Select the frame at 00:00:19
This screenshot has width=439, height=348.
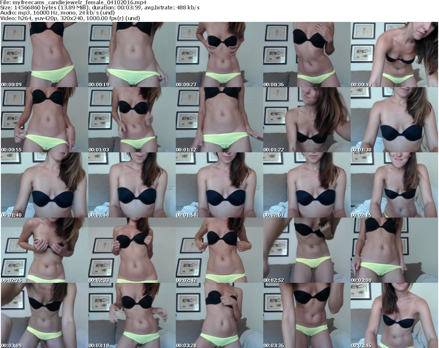point(132,55)
